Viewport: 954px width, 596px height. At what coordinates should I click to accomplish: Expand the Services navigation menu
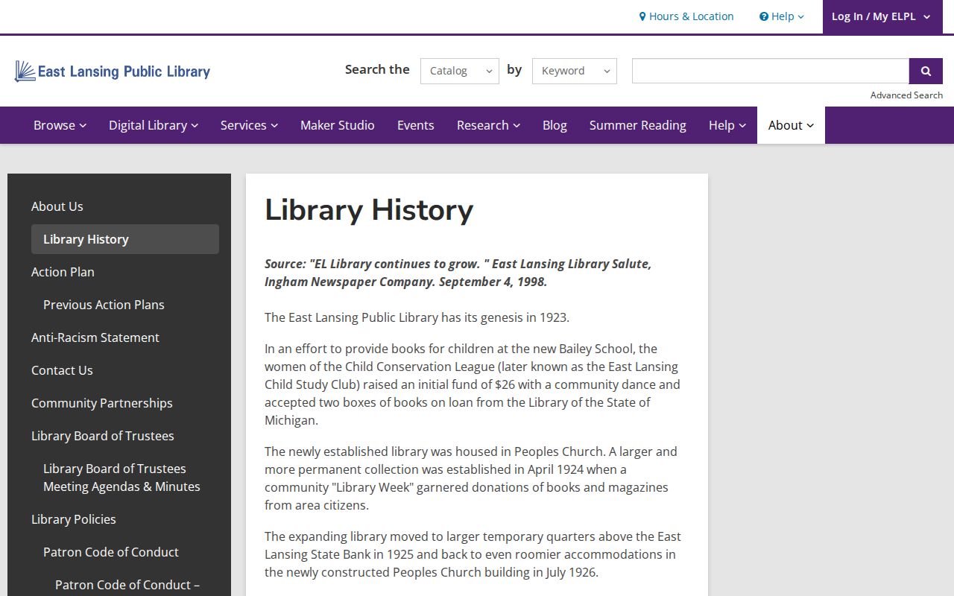[249, 125]
